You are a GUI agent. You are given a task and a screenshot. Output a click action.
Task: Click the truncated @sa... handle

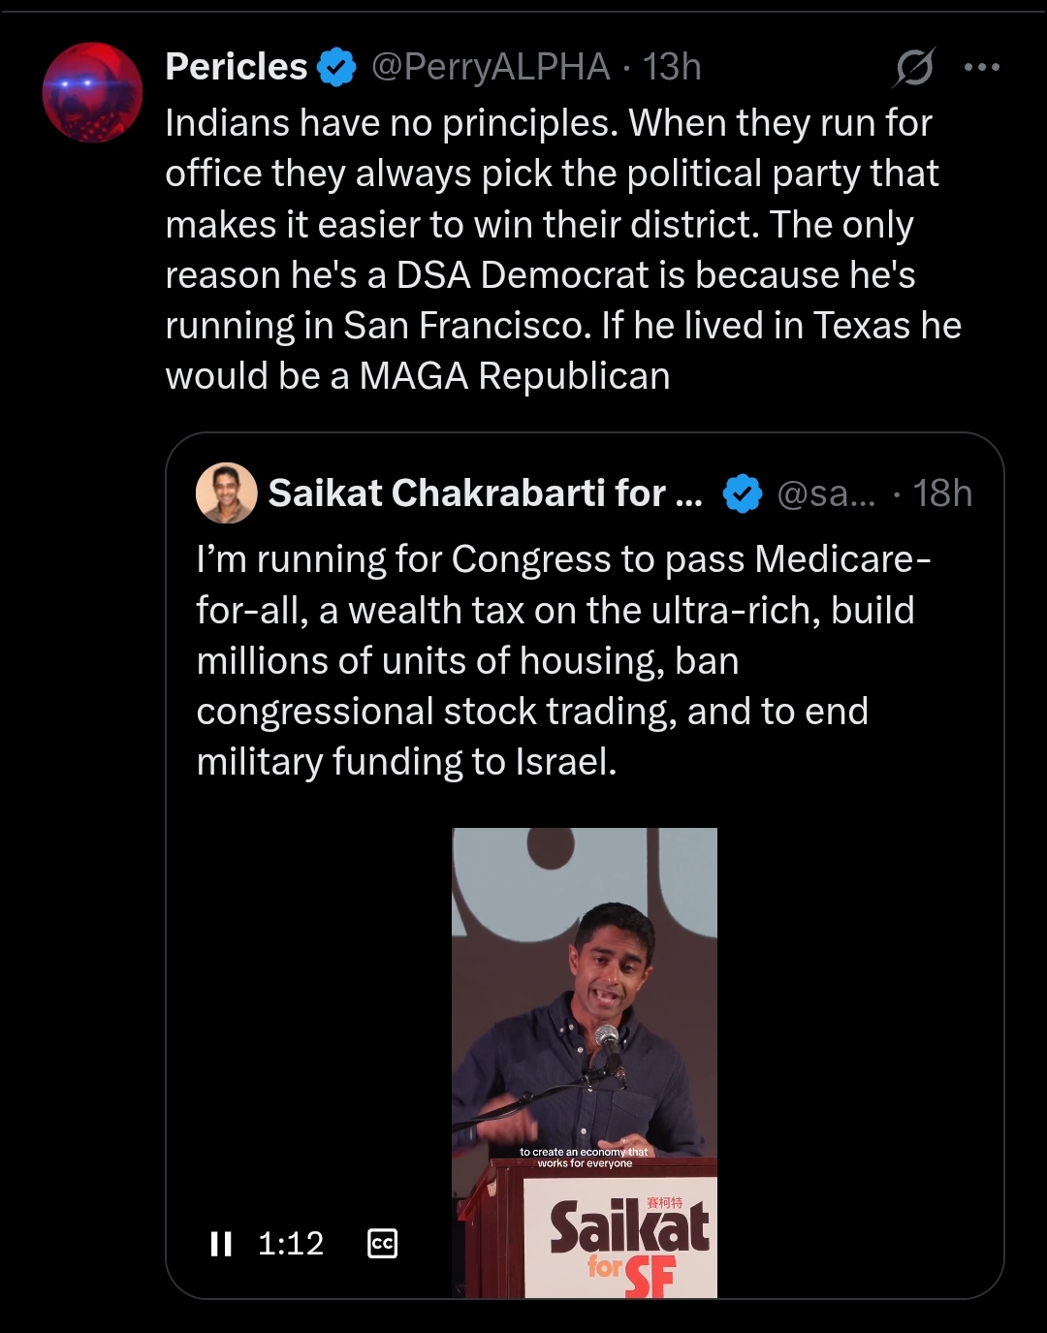tap(826, 493)
